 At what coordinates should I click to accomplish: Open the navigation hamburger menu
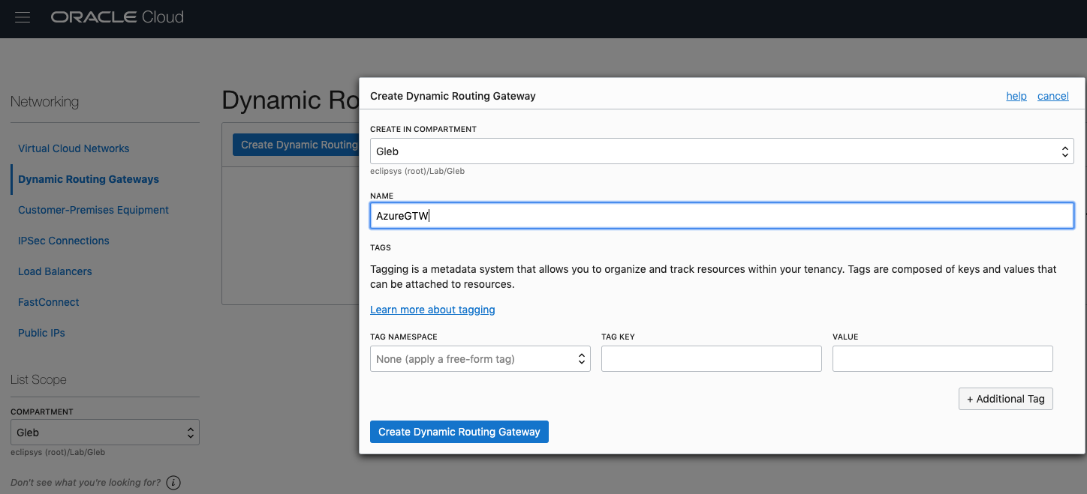pyautogui.click(x=22, y=17)
